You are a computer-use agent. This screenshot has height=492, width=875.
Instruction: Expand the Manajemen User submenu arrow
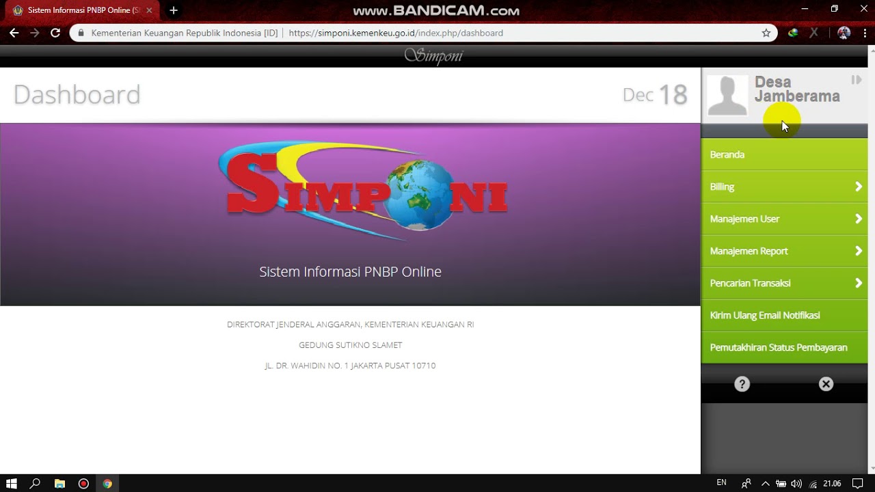(x=859, y=219)
